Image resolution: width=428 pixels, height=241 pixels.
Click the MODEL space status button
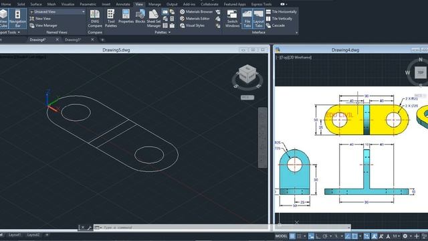click(x=281, y=236)
